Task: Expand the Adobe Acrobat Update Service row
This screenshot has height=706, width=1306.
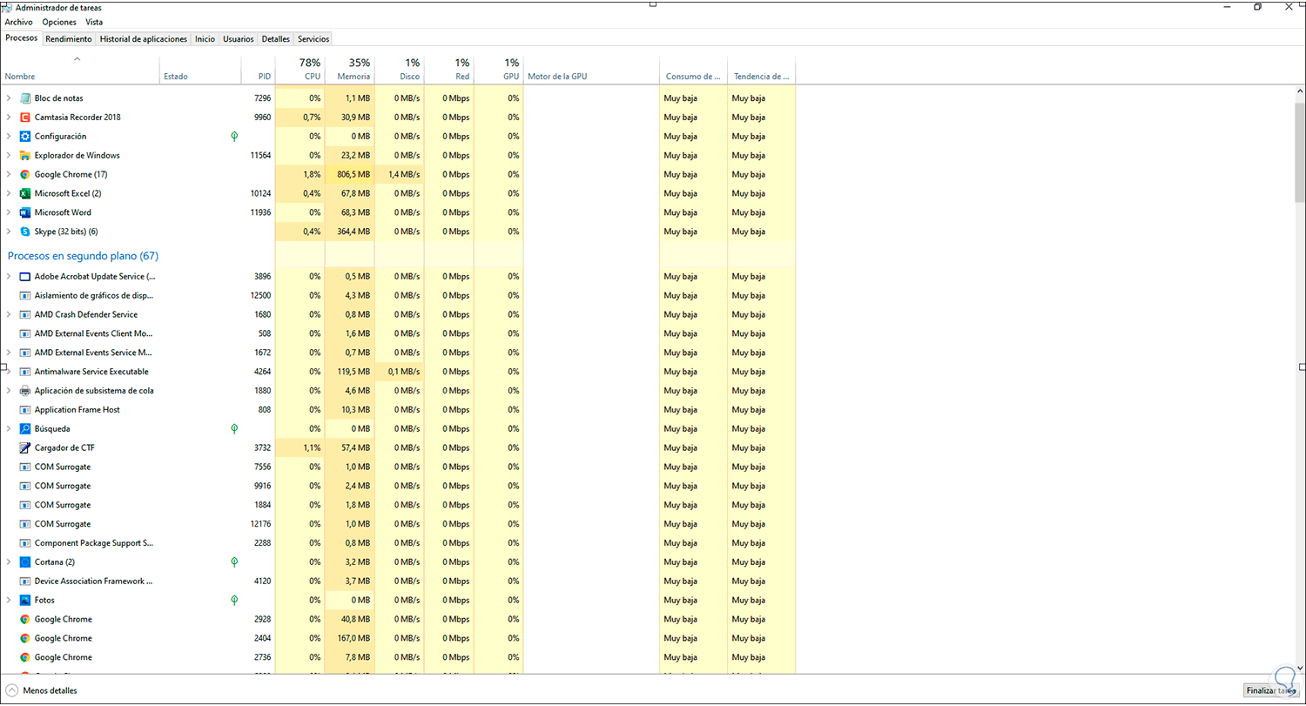Action: coord(8,277)
